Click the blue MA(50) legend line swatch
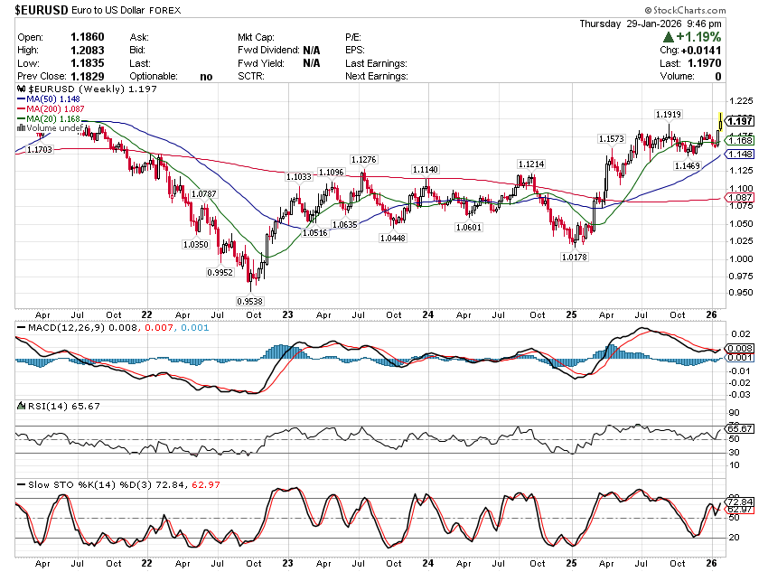The image size is (768, 572). click(21, 100)
